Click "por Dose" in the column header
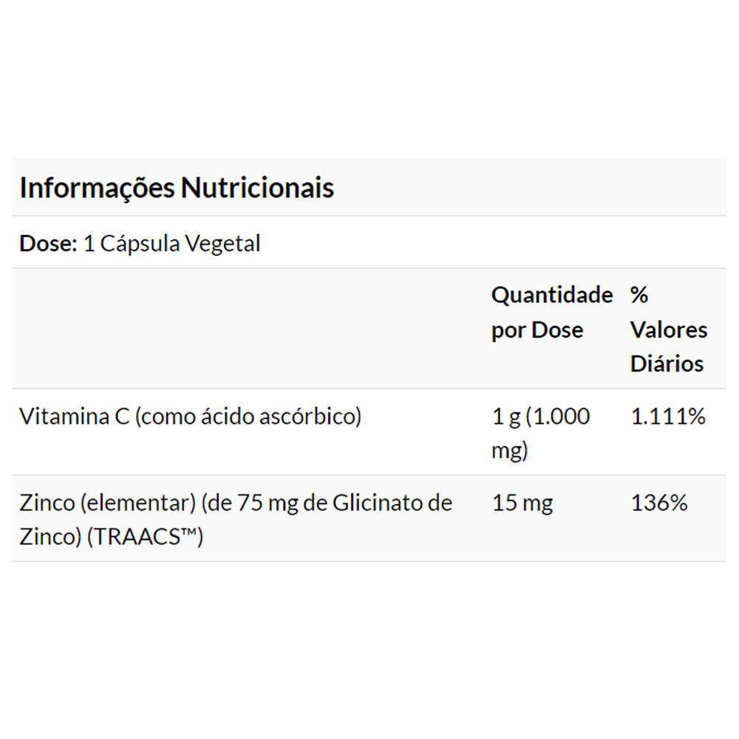This screenshot has height=739, width=739. [537, 330]
